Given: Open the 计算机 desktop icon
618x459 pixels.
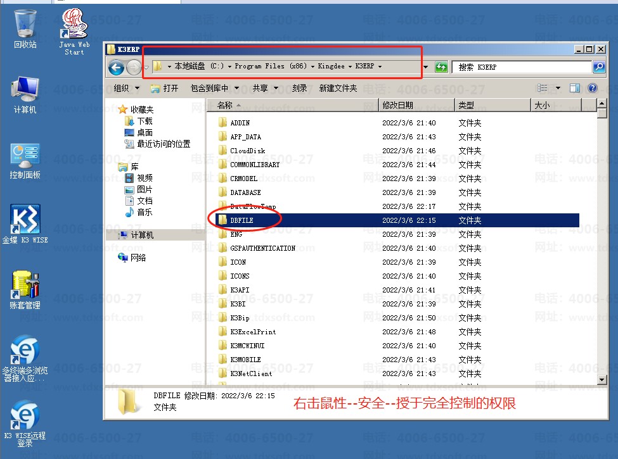Looking at the screenshot, I should click(x=25, y=95).
